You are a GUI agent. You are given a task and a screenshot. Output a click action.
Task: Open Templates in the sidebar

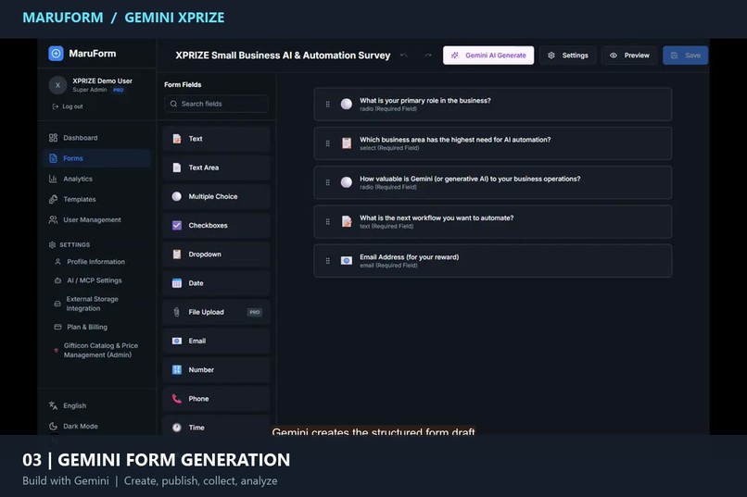[97, 199]
